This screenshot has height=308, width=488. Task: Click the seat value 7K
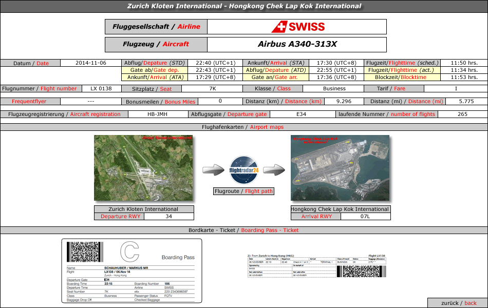click(213, 89)
